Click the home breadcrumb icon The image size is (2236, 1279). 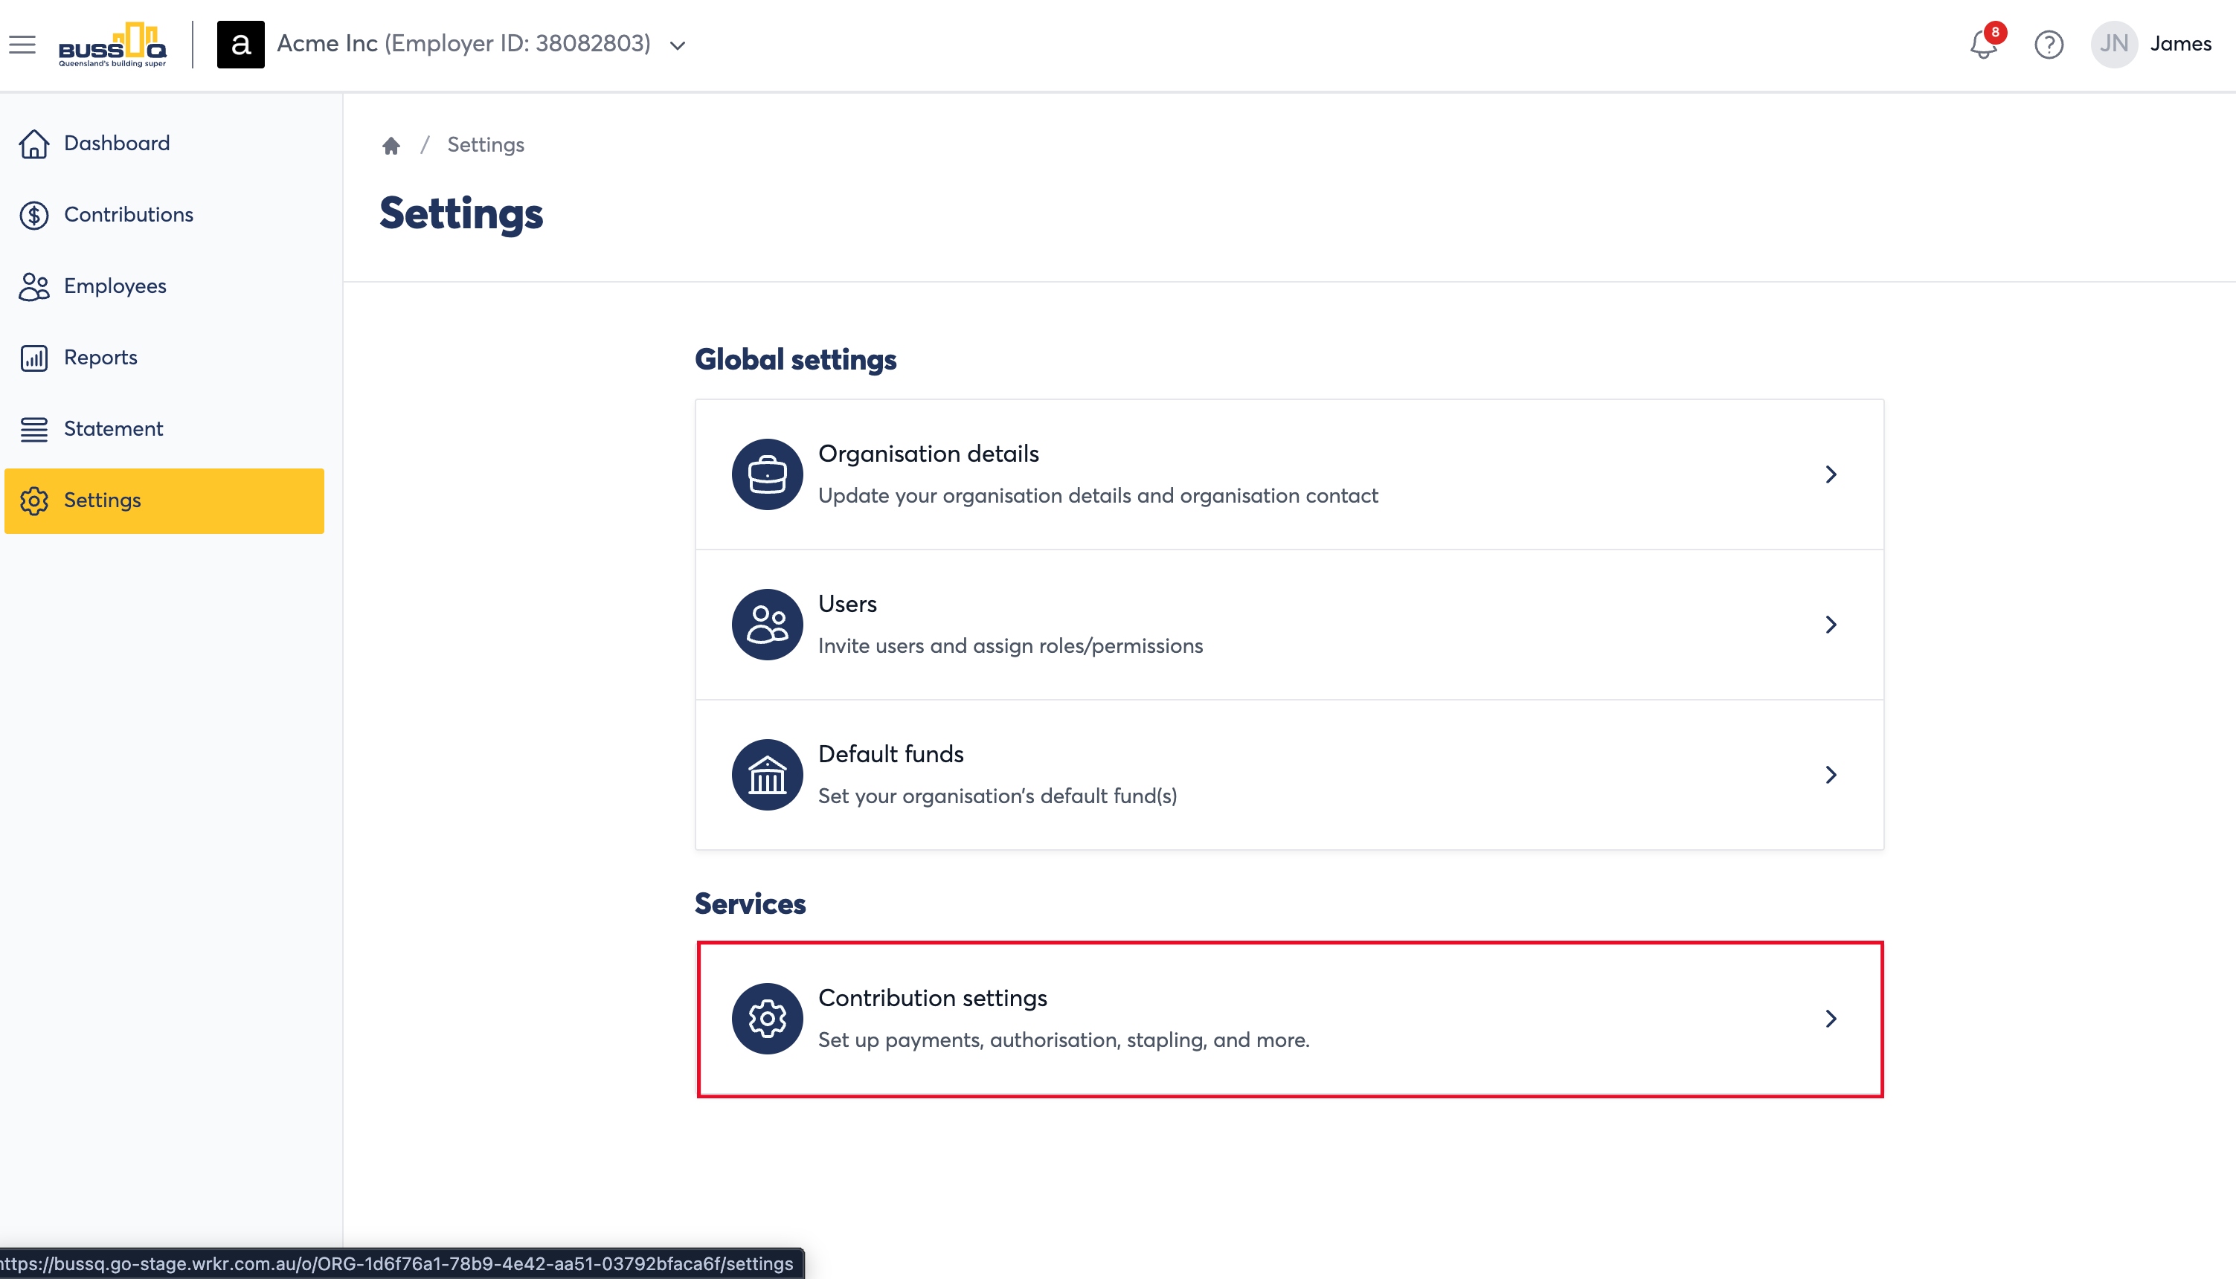pos(391,145)
